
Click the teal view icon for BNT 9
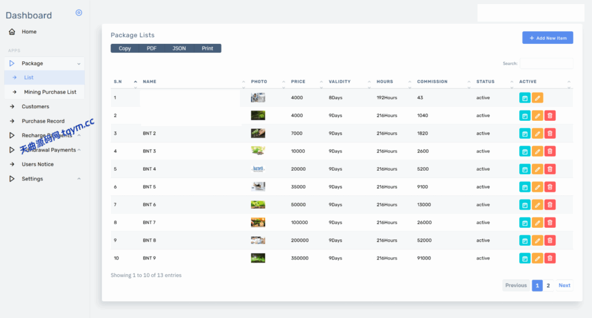[525, 258]
